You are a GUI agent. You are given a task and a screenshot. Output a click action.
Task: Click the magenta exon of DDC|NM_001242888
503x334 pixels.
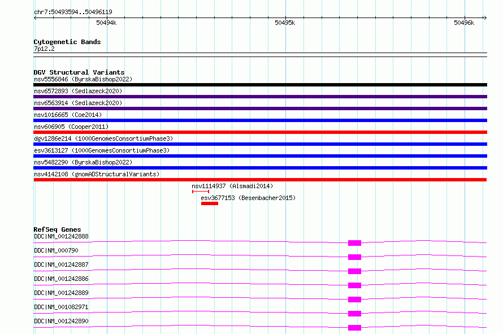[x=354, y=243]
